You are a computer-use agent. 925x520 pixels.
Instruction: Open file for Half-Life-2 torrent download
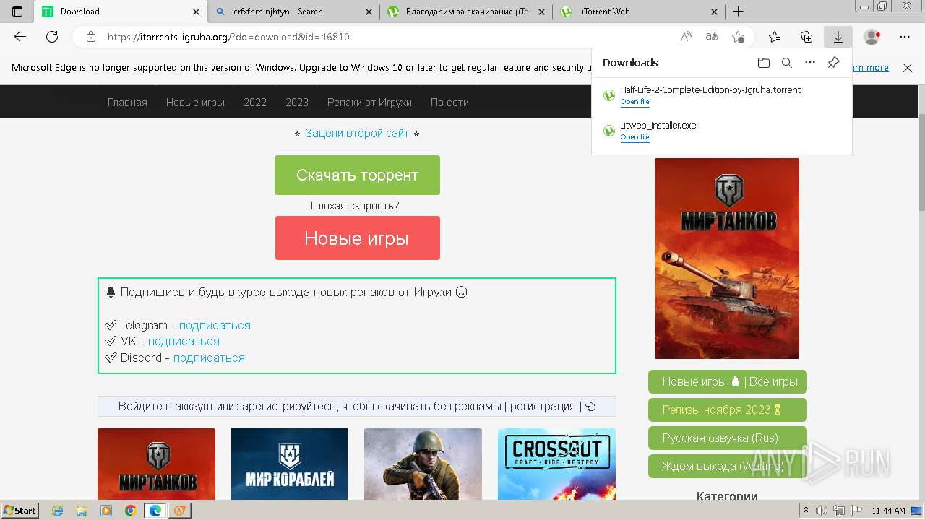click(x=634, y=102)
